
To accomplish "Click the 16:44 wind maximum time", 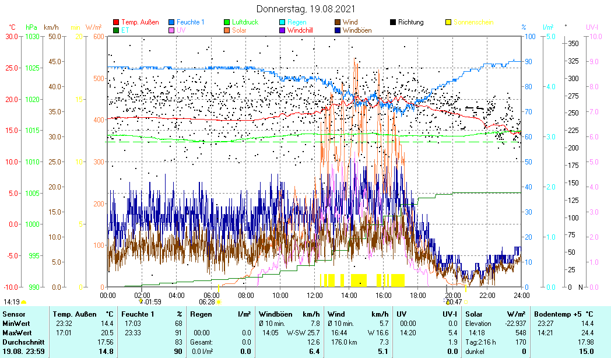I will [x=339, y=333].
